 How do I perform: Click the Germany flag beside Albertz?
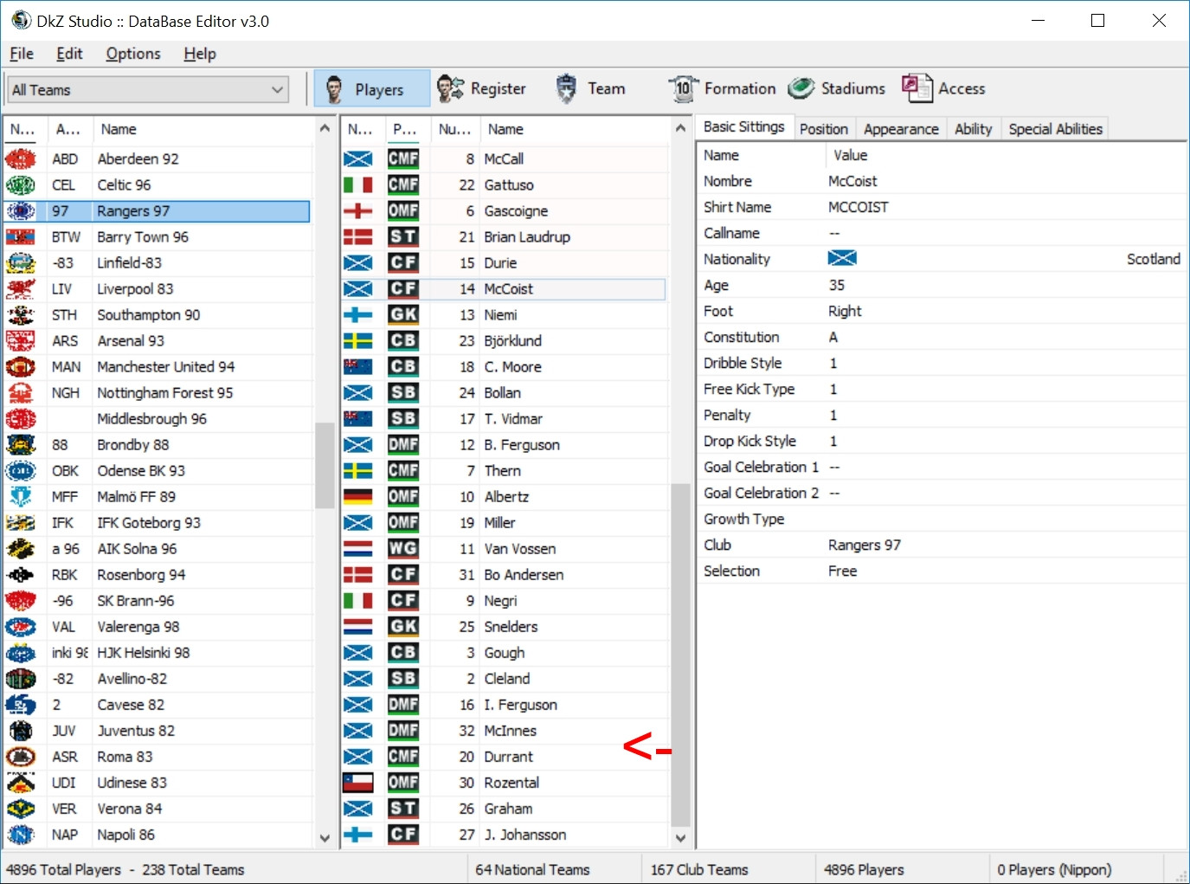357,496
